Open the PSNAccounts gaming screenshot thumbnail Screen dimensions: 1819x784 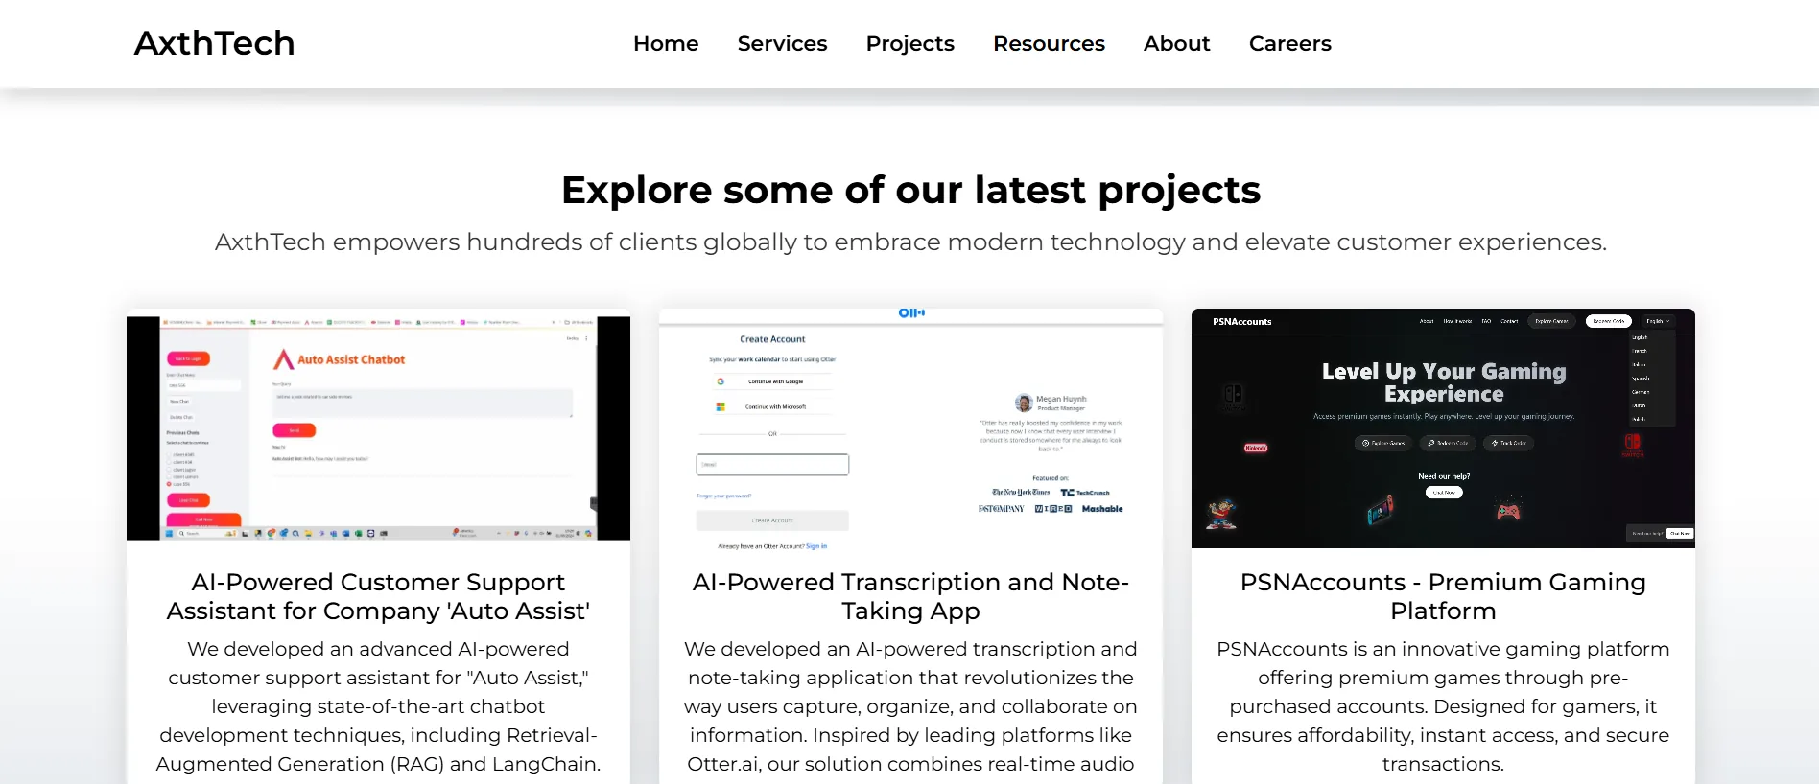tap(1443, 428)
